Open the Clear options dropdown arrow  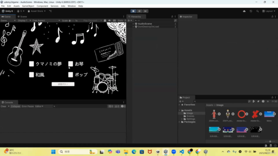(9, 106)
